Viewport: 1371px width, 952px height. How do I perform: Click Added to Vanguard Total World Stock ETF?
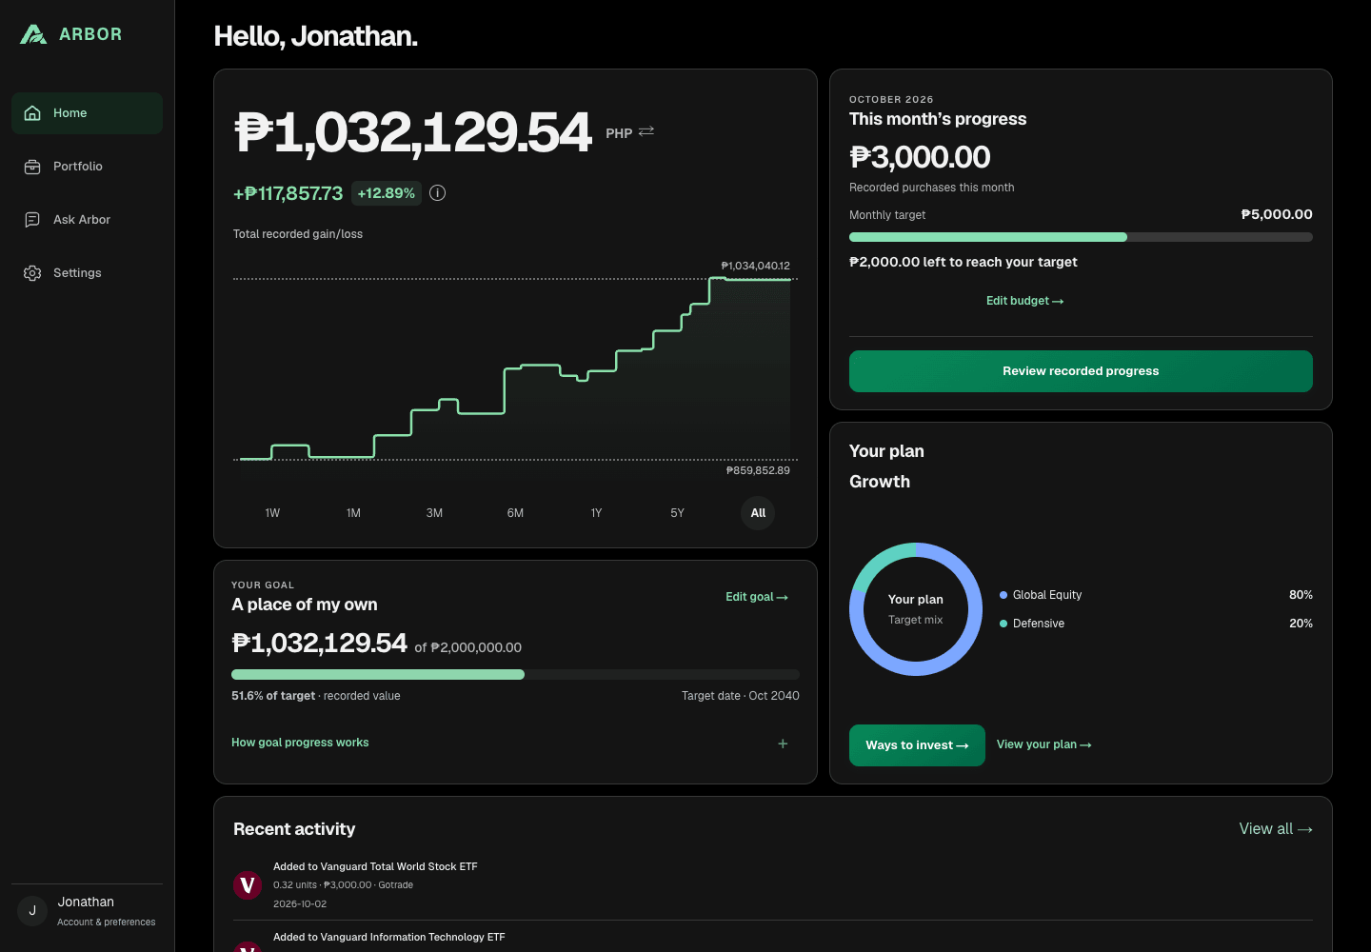tap(375, 866)
